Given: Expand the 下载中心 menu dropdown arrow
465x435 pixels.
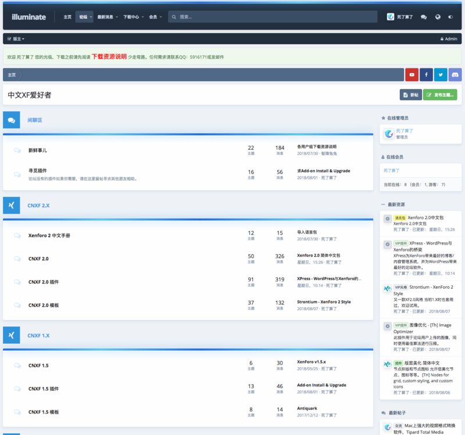Looking at the screenshot, I should (x=142, y=17).
